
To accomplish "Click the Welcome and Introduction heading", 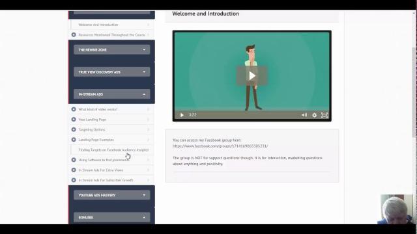I will click(206, 14).
